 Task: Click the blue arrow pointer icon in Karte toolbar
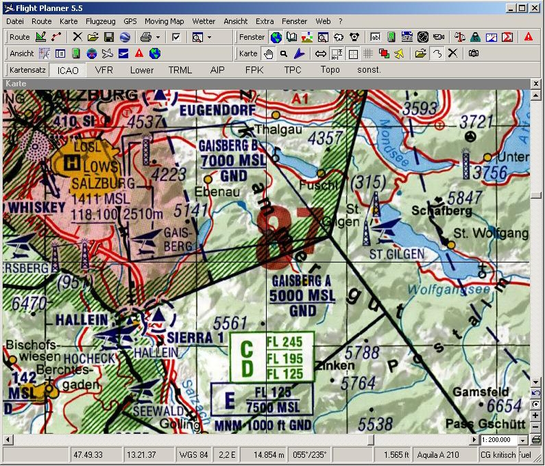coord(300,53)
